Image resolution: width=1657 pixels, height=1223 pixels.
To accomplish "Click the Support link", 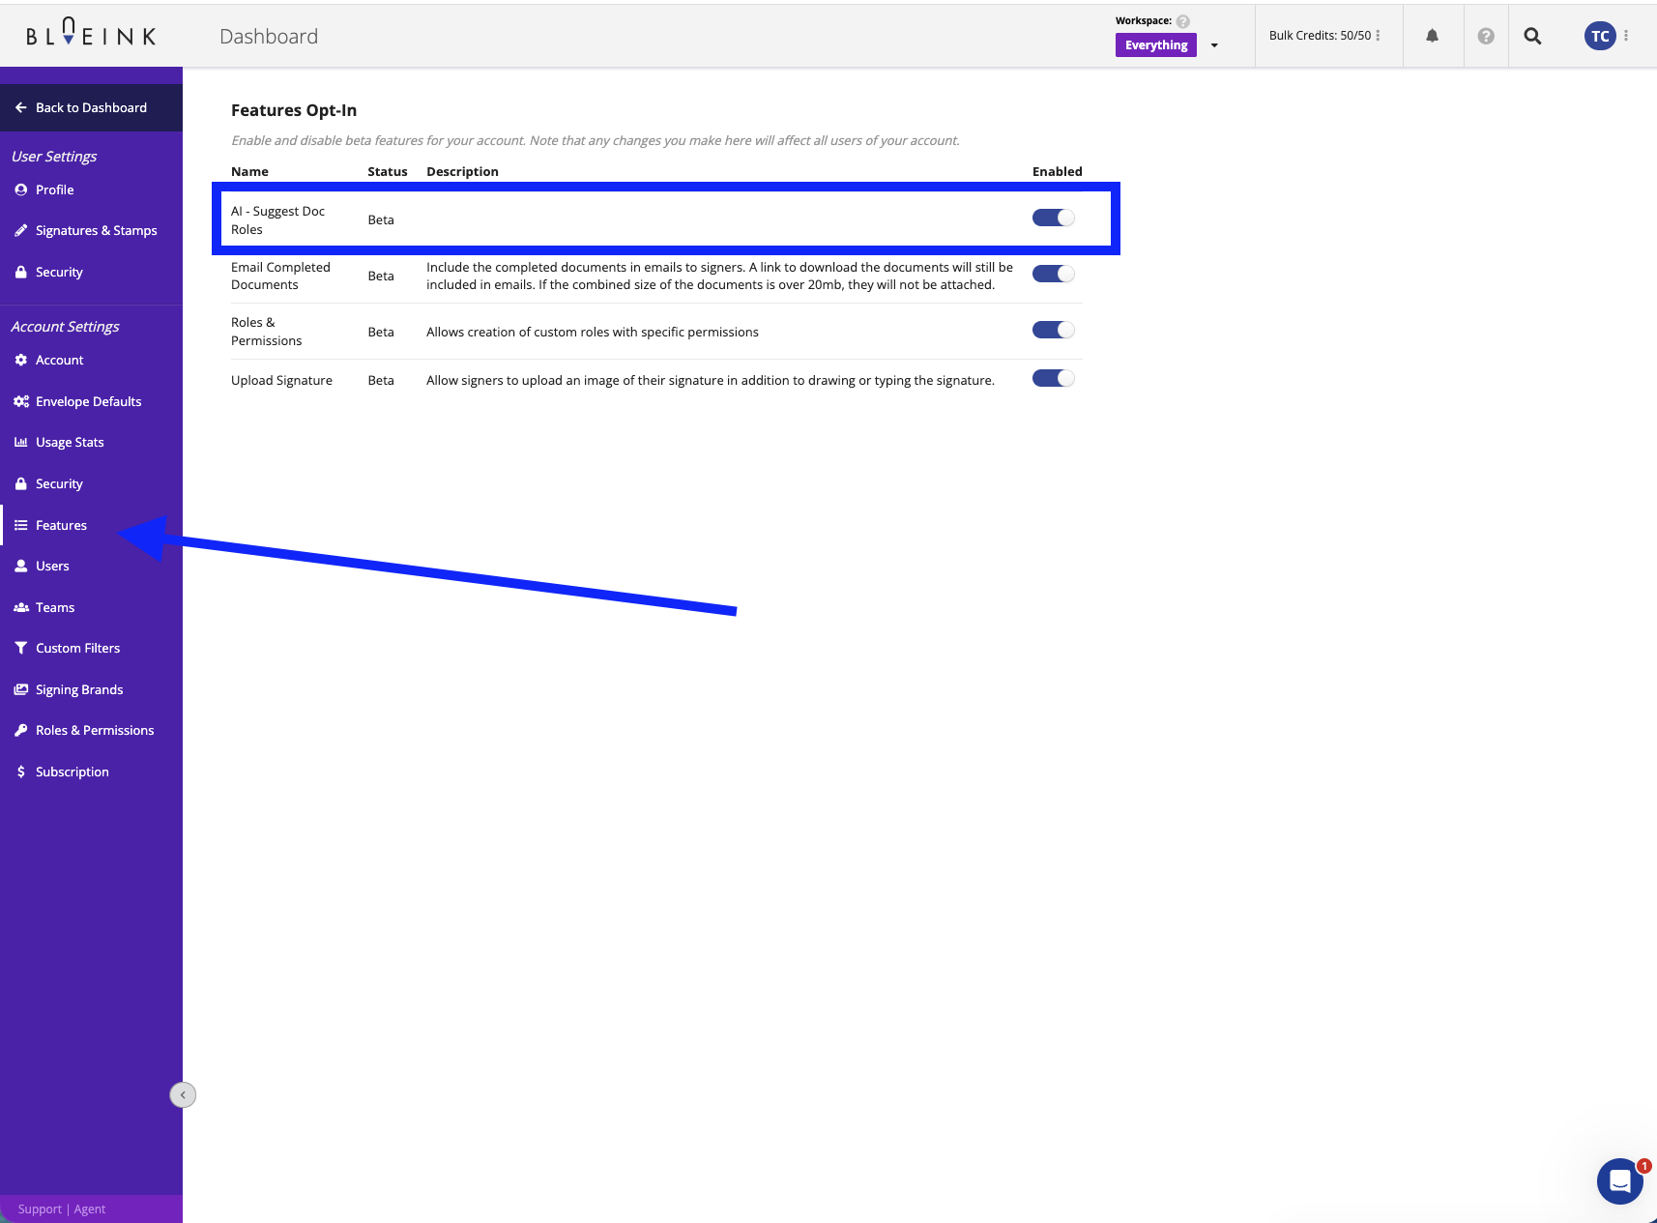I will click(40, 1208).
